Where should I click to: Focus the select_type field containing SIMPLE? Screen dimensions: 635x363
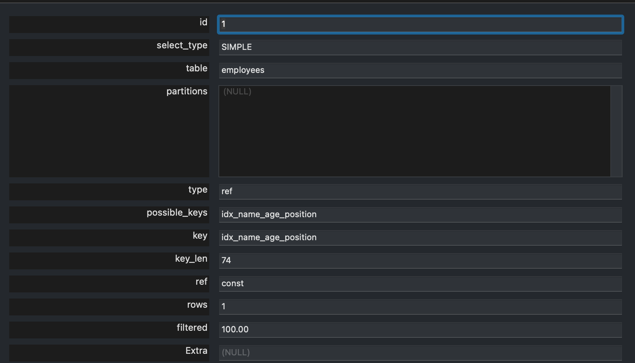click(420, 47)
